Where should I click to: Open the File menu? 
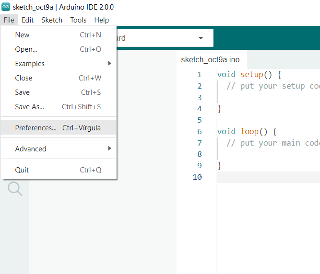[x=9, y=20]
